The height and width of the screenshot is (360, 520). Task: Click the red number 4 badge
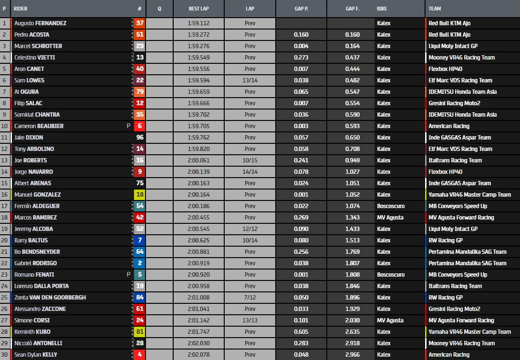click(139, 355)
